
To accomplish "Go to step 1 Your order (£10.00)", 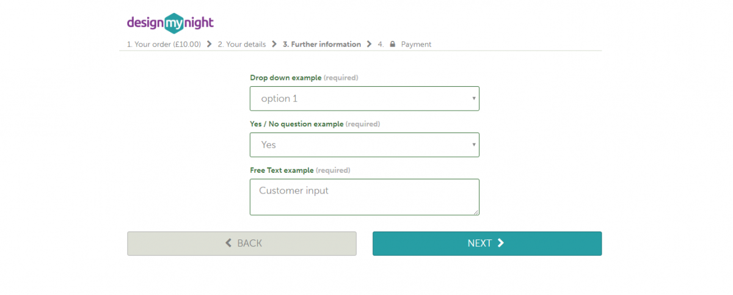I will pyautogui.click(x=164, y=45).
